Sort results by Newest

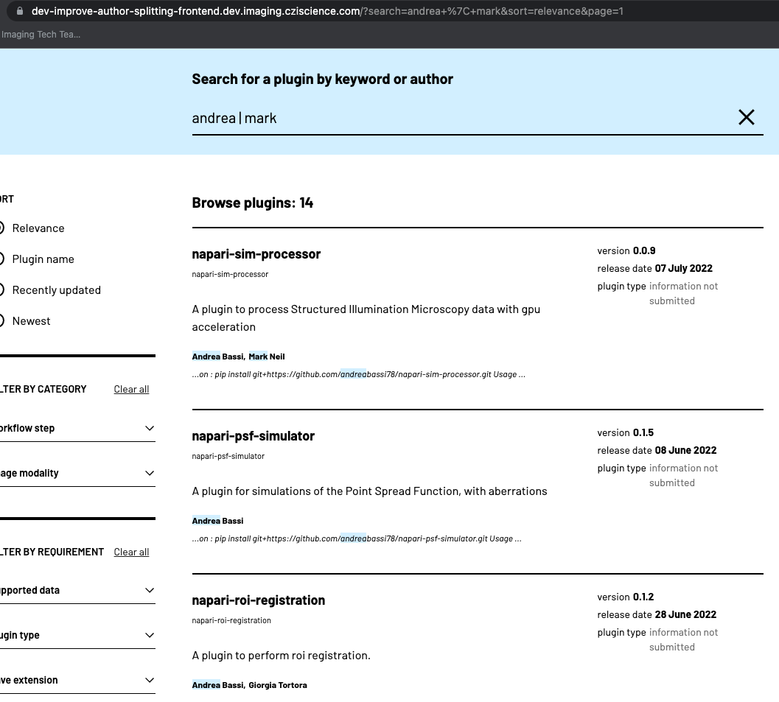[31, 320]
